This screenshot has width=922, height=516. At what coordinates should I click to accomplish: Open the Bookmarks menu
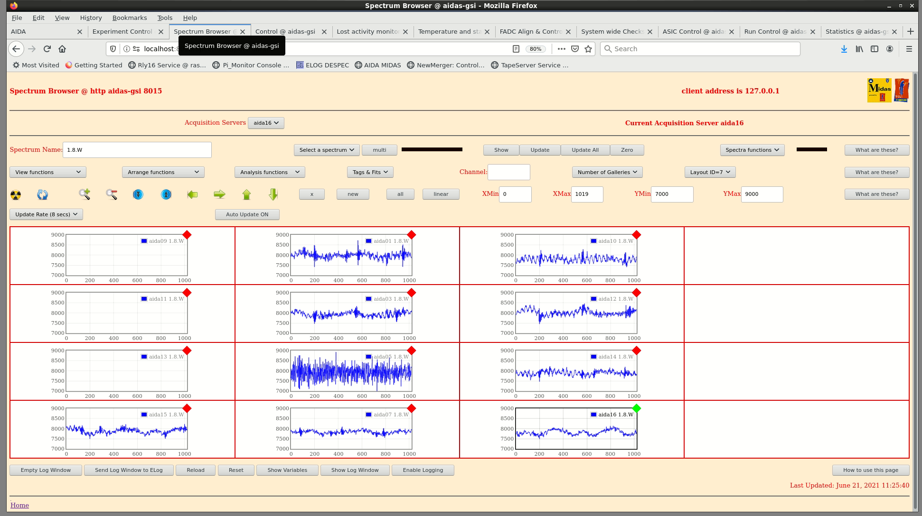coord(129,18)
